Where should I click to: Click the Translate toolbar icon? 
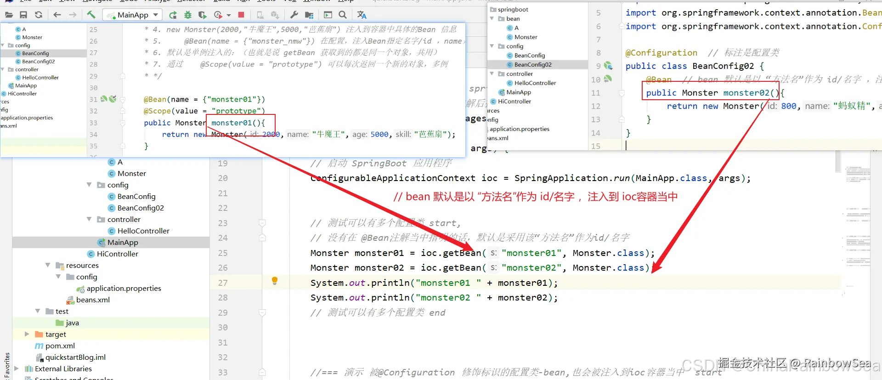(362, 15)
